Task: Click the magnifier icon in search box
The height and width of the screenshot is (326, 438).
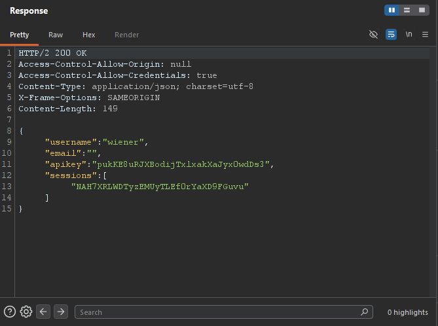Action: tap(364, 312)
